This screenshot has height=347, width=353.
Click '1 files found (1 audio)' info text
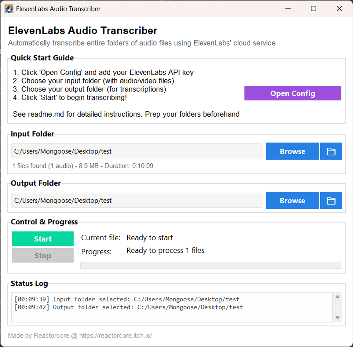(x=83, y=166)
